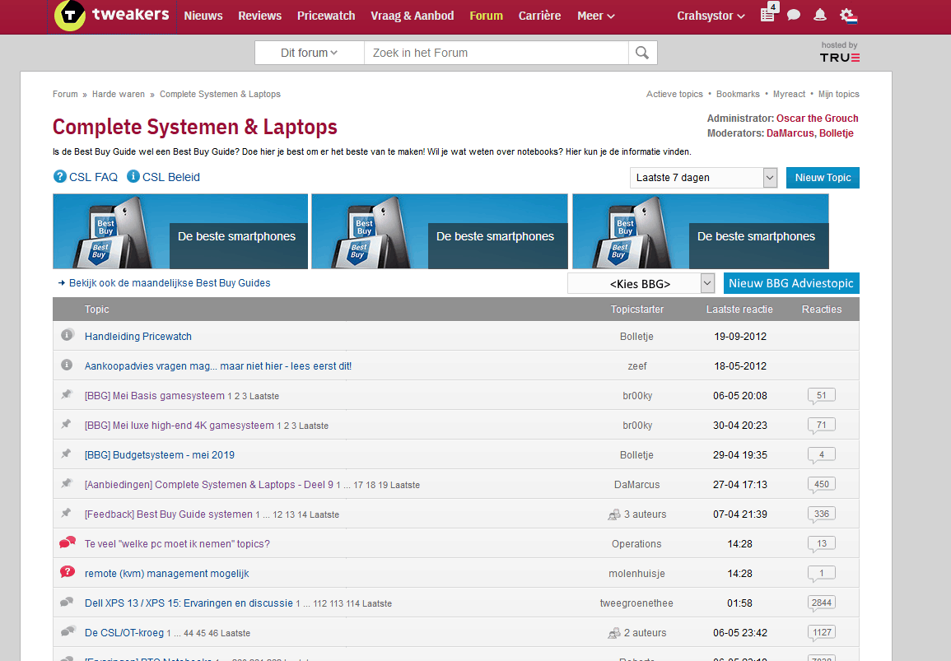Expand the Crahsystor user menu
951x661 pixels.
coord(711,16)
